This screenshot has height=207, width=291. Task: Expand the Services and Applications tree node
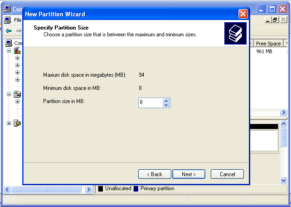click(x=9, y=123)
